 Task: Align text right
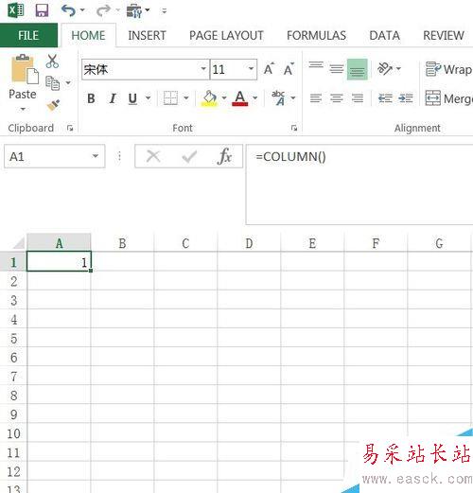pos(358,98)
